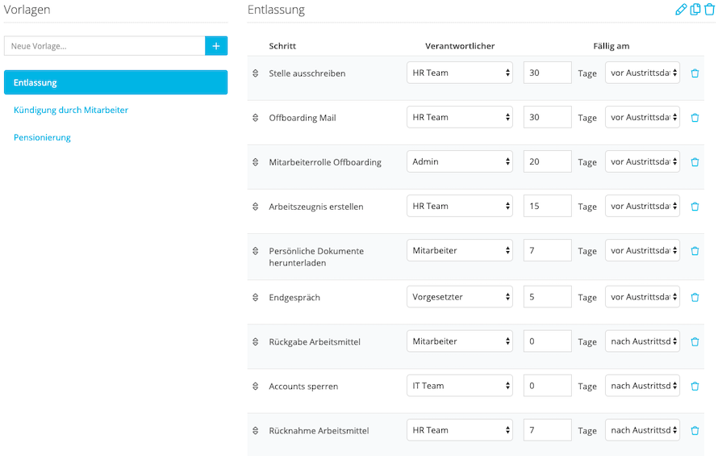Select the Entlassung template
Viewport: 718px width, 456px height.
click(116, 82)
